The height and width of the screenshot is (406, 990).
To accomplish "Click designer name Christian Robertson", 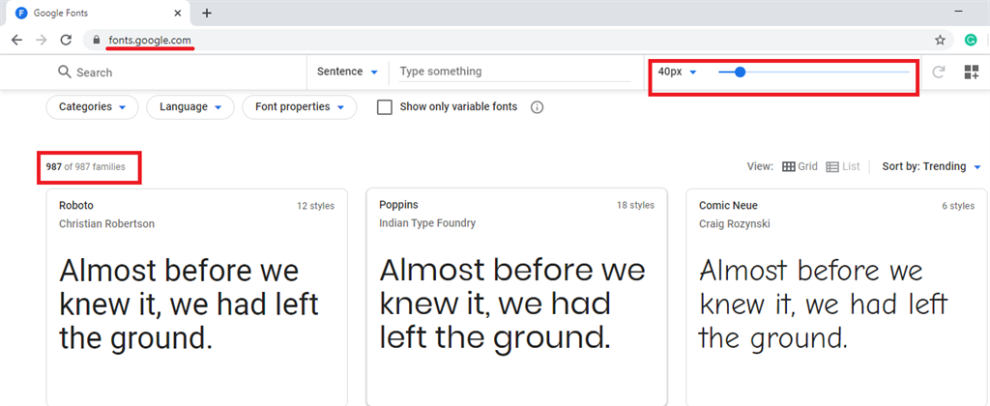I will pyautogui.click(x=106, y=223).
